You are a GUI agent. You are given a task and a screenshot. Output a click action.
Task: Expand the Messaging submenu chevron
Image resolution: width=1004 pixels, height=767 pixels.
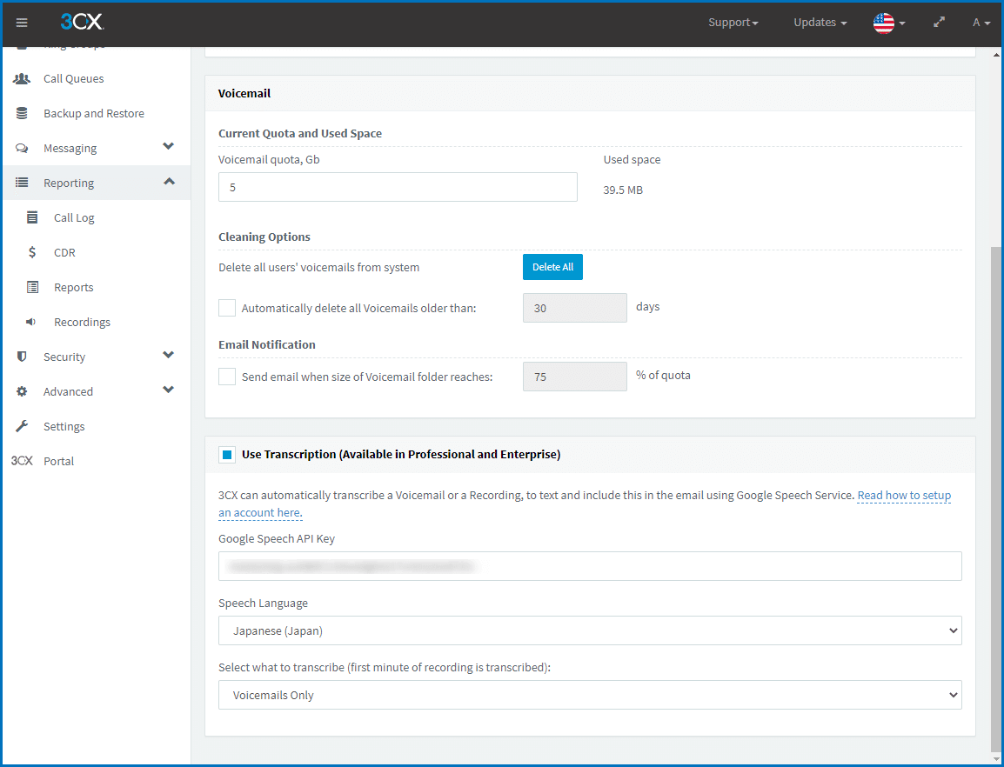tap(169, 147)
